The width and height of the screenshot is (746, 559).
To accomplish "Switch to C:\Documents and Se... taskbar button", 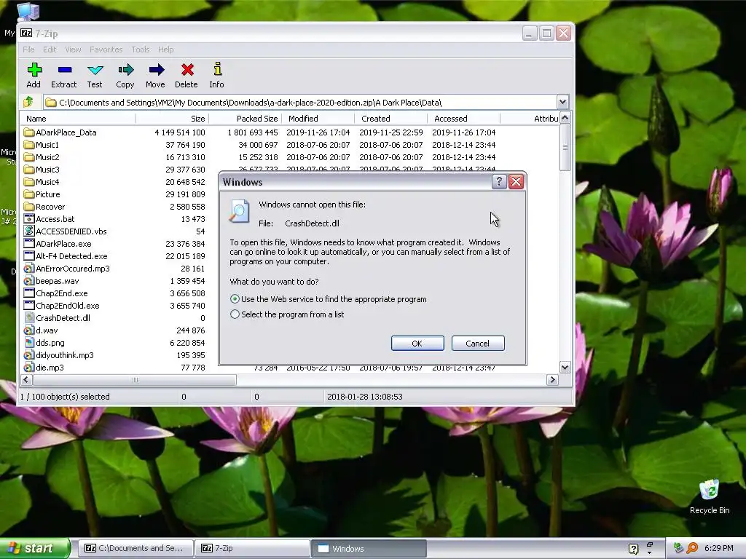I will click(x=135, y=548).
